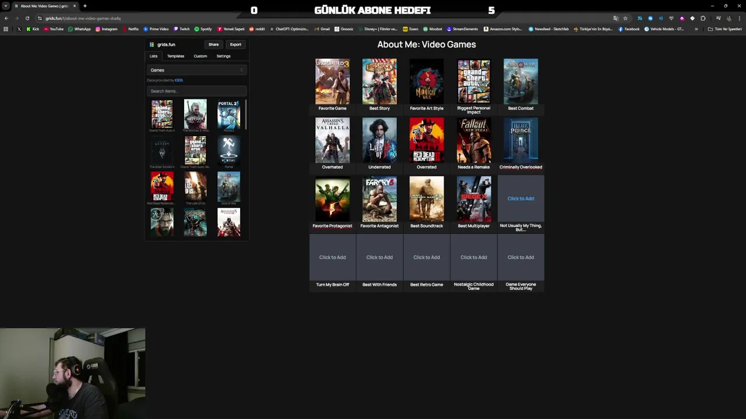
Task: Click the About Me: Video Games title
Action: pyautogui.click(x=427, y=44)
